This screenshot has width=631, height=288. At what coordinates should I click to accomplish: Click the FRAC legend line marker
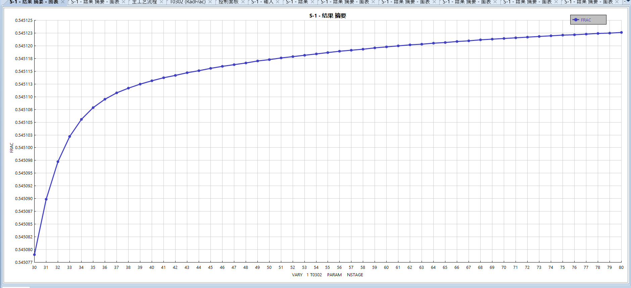(576, 20)
